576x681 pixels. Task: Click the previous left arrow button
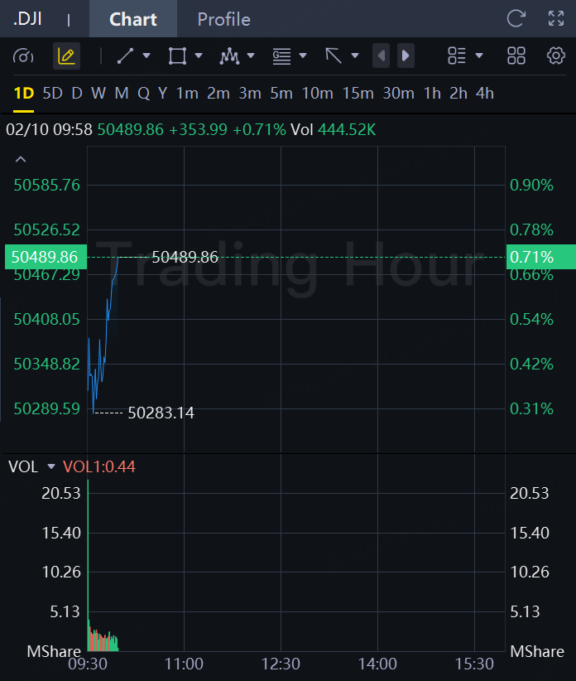pyautogui.click(x=382, y=56)
